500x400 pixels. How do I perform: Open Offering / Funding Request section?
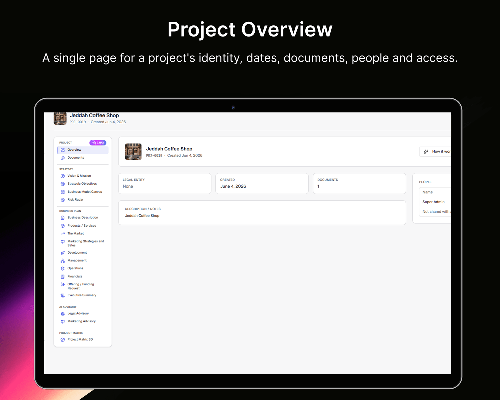click(83, 286)
